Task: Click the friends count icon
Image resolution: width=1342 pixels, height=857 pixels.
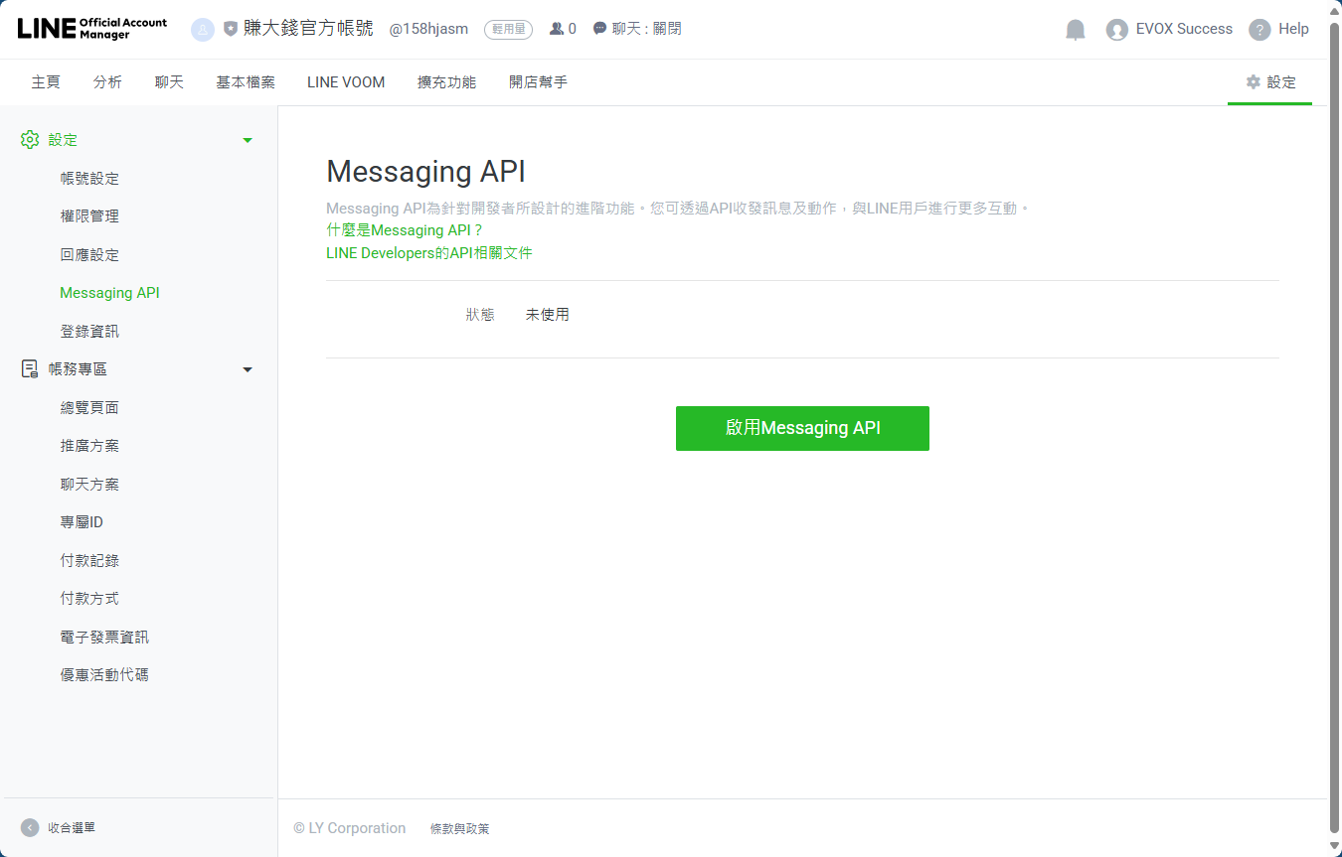Action: [x=557, y=29]
